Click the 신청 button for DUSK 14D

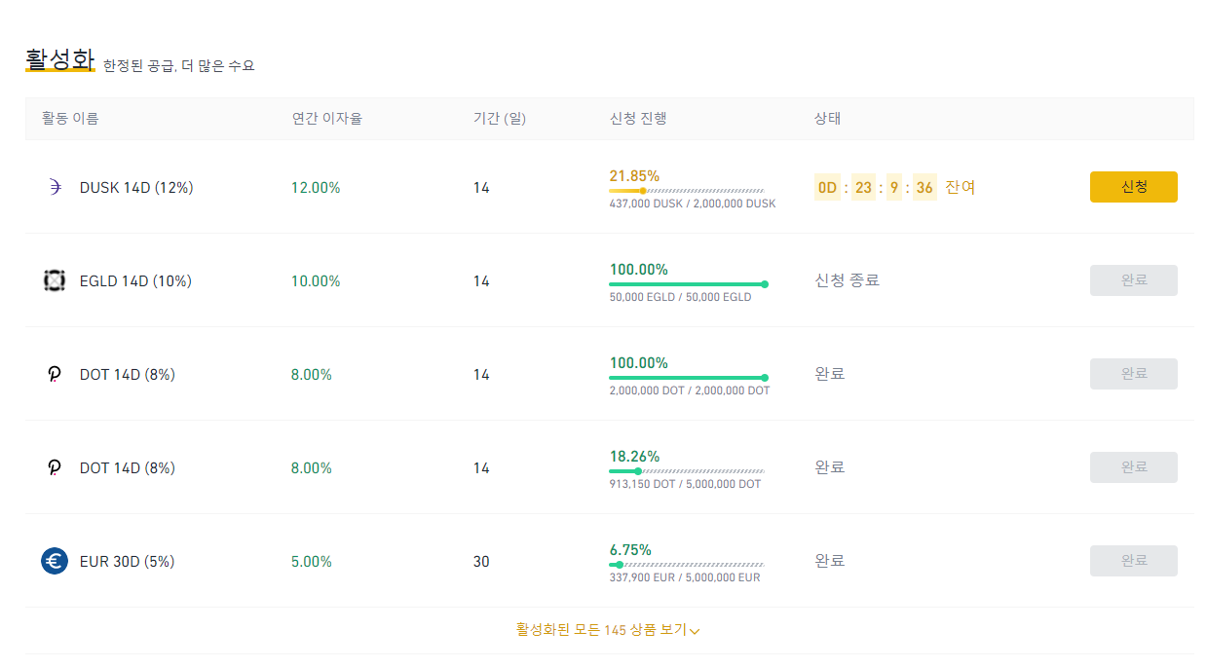[x=1133, y=187]
